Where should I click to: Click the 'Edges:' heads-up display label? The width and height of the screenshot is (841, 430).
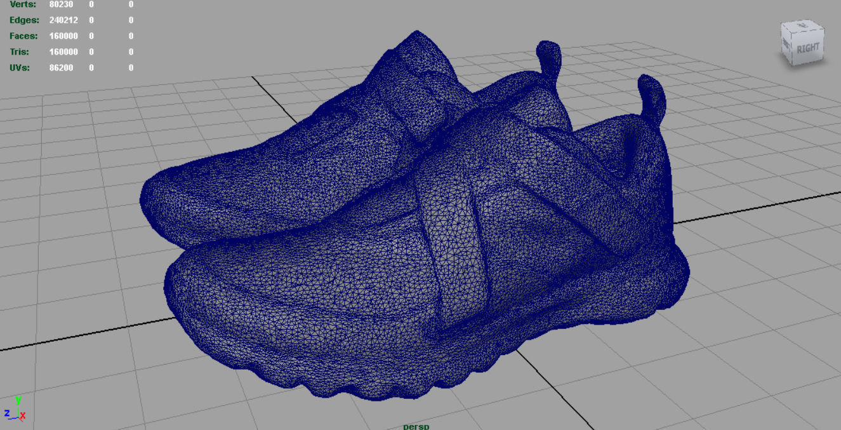click(23, 20)
